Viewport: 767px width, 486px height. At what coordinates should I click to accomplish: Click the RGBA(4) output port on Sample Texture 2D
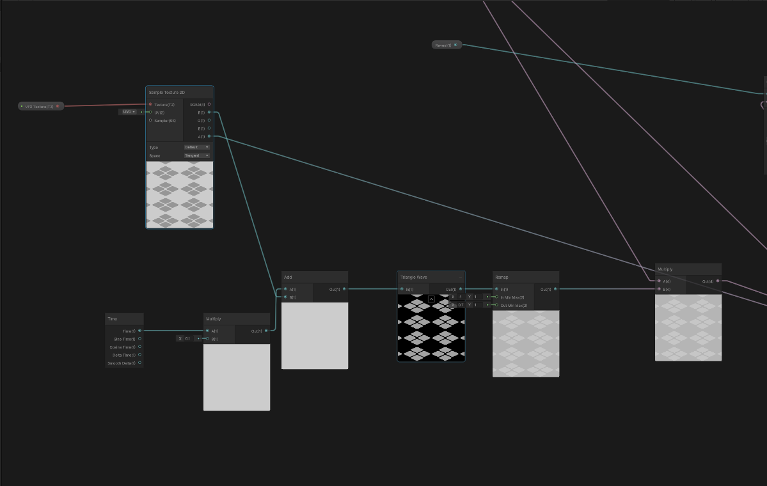click(x=209, y=104)
